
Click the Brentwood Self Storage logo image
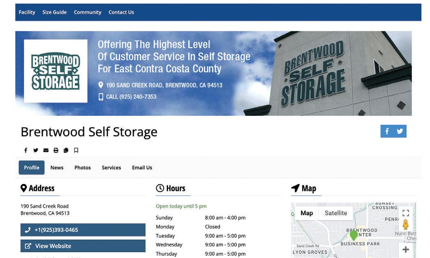pyautogui.click(x=55, y=71)
